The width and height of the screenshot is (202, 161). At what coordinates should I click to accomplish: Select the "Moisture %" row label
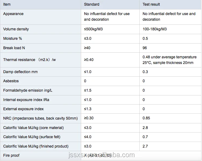[13, 38]
